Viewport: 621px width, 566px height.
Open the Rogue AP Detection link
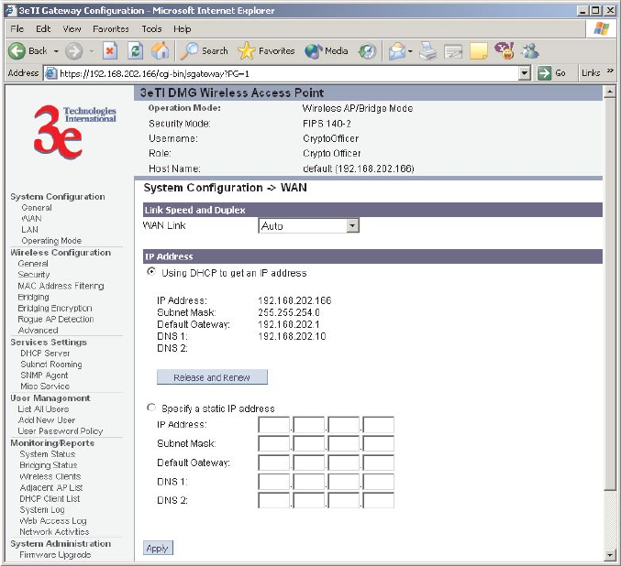pos(56,319)
